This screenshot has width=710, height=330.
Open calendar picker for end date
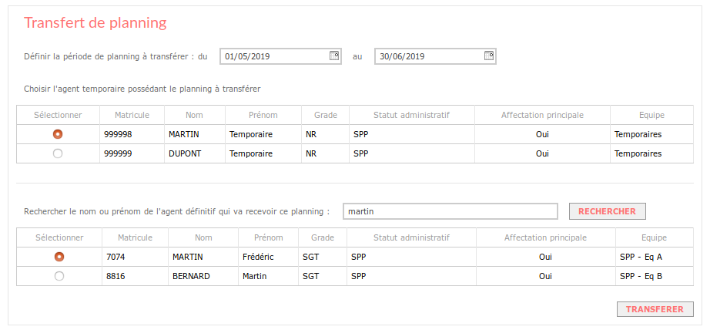[489, 56]
